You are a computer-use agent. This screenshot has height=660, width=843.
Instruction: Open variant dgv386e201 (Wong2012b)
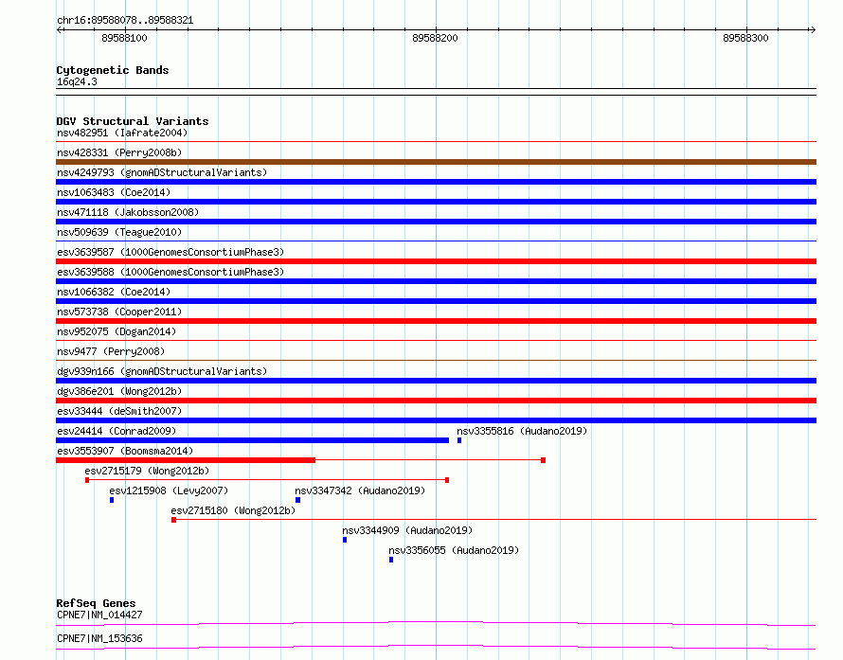(x=119, y=391)
